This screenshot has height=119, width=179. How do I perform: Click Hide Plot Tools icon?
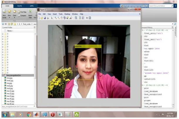coord(87,18)
